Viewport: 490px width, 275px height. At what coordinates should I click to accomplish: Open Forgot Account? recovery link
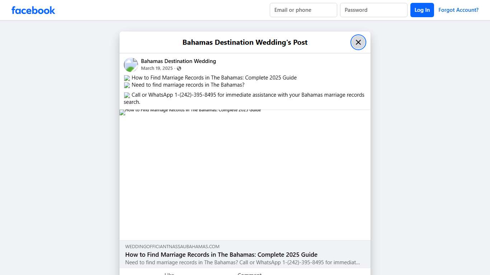tap(458, 10)
